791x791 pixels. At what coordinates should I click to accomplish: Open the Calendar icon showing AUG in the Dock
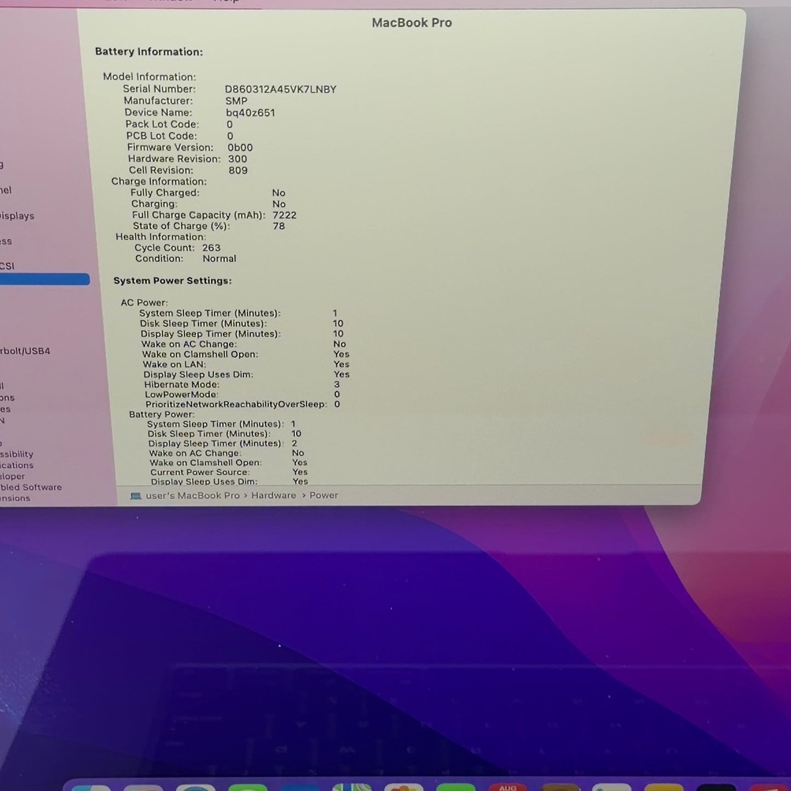[x=507, y=787]
